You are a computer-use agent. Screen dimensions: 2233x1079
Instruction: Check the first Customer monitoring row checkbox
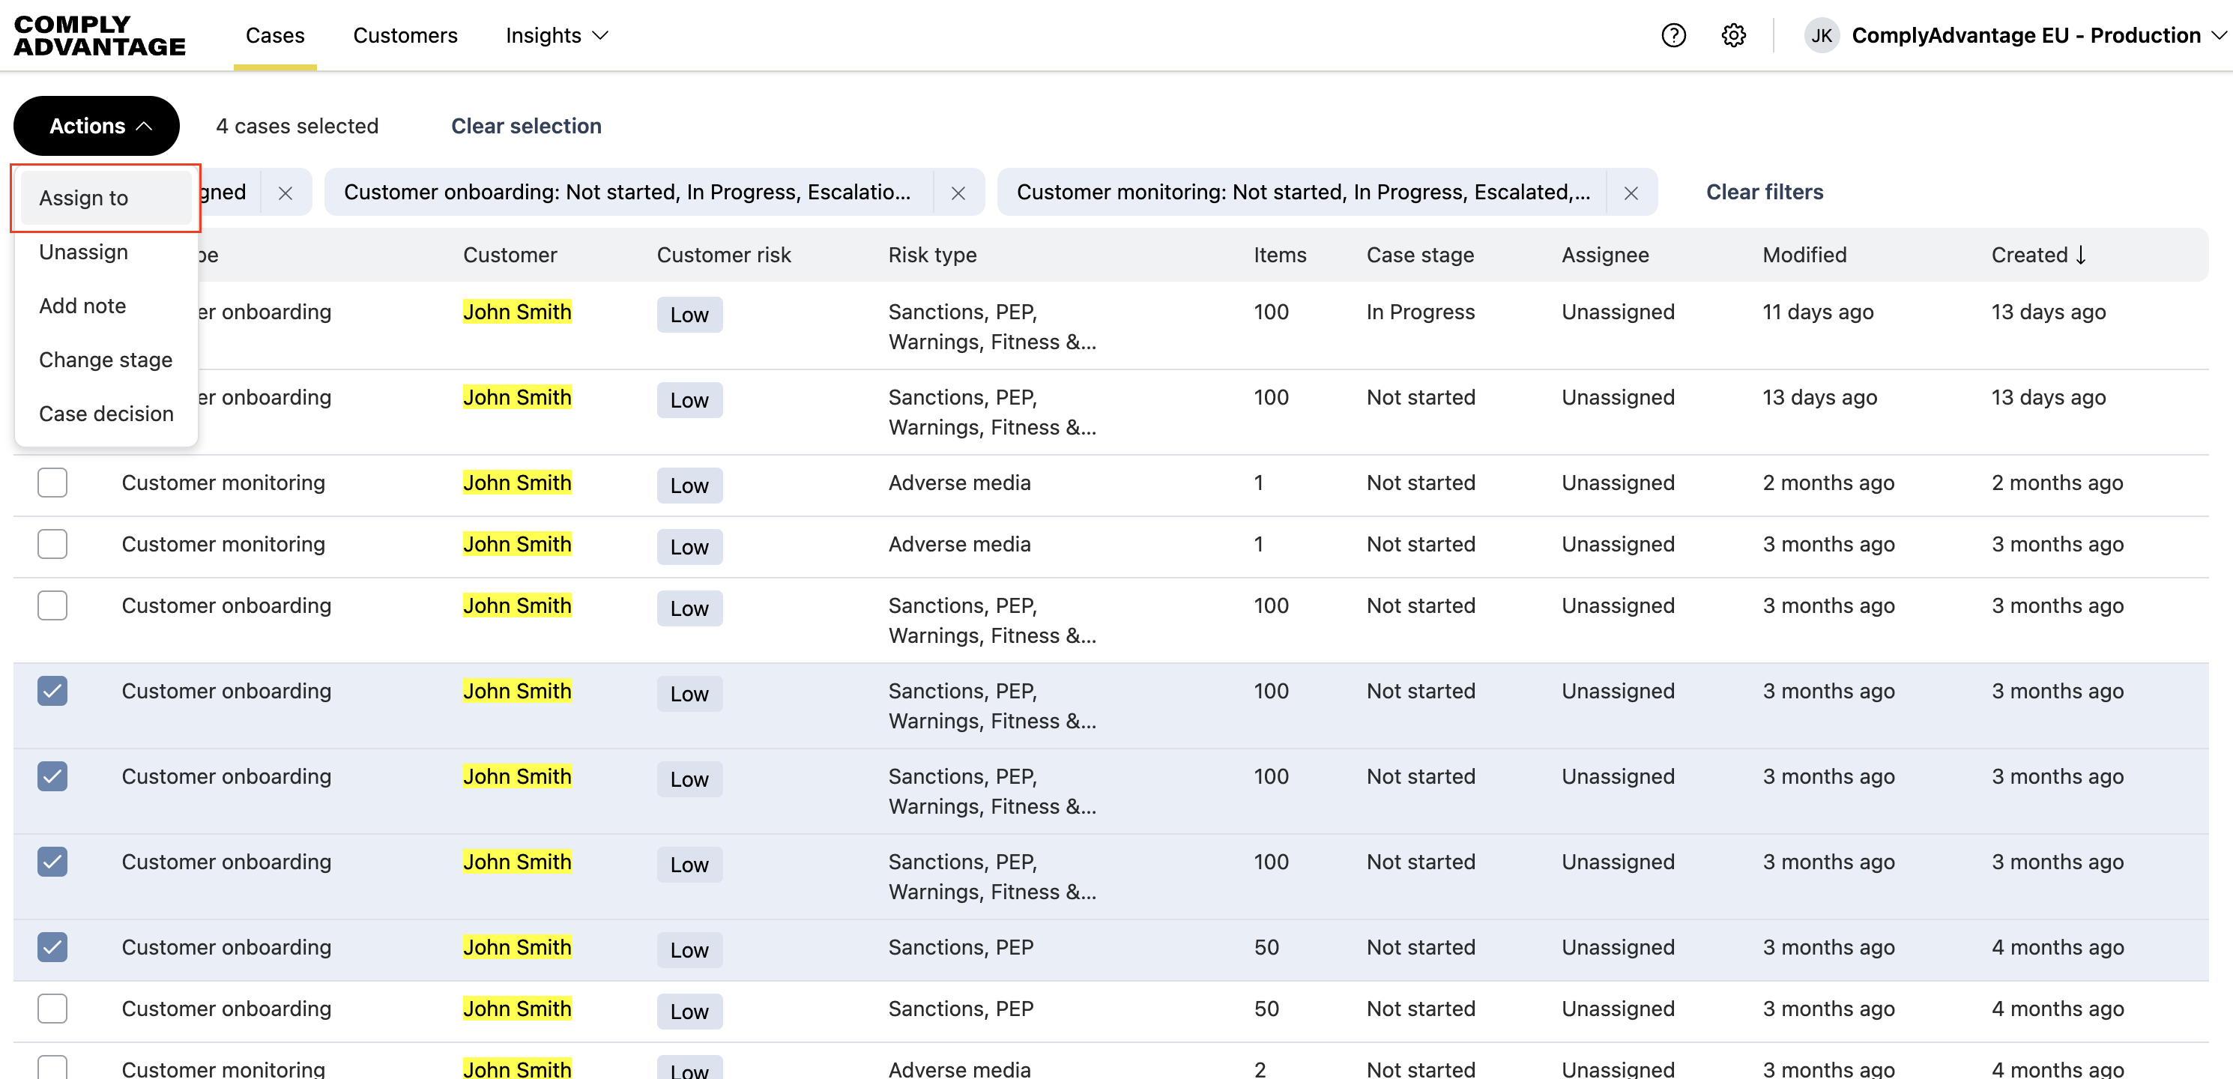coord(52,483)
